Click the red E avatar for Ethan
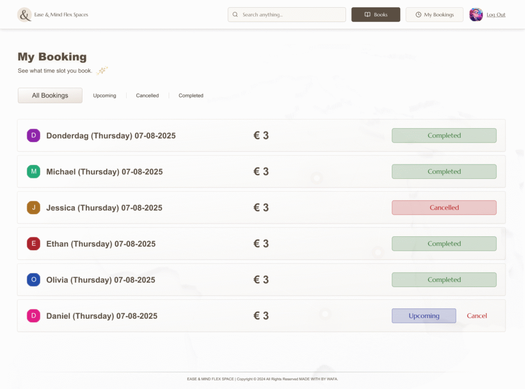 click(34, 244)
